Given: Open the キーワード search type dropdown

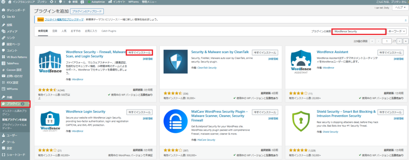Looking at the screenshot, I should tap(397, 31).
